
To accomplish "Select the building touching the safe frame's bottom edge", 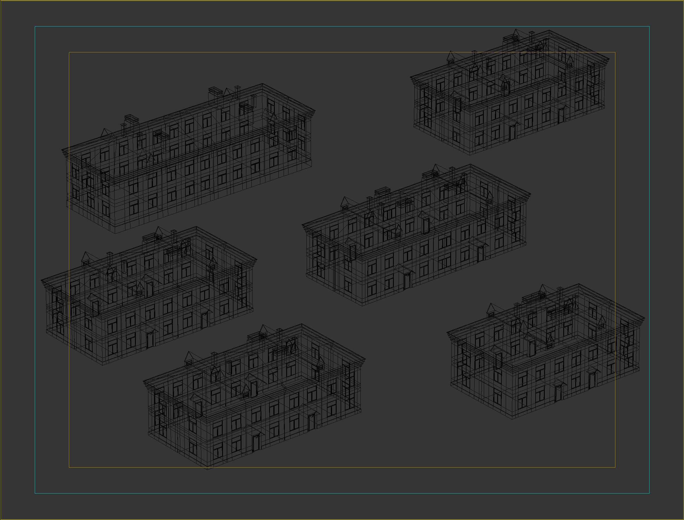I will (x=254, y=396).
